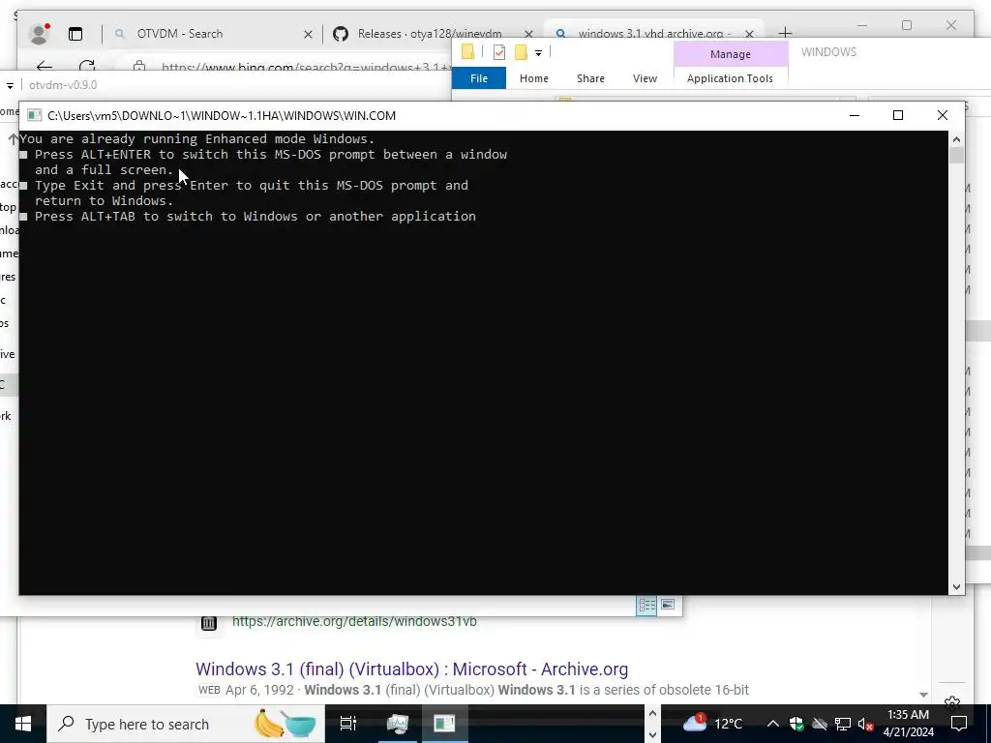Click the Edge address bar URL
991x743 pixels.
pos(306,67)
